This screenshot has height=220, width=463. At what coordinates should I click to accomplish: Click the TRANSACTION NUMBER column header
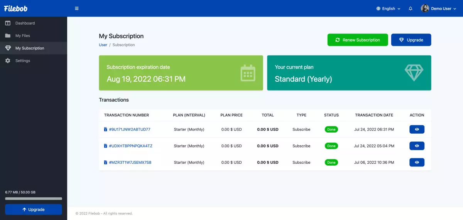(127, 115)
